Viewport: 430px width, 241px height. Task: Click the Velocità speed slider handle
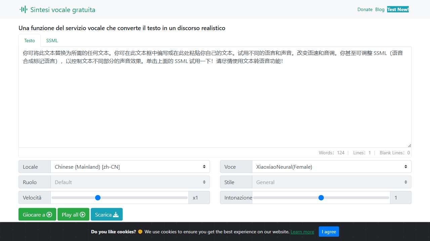coord(98,198)
